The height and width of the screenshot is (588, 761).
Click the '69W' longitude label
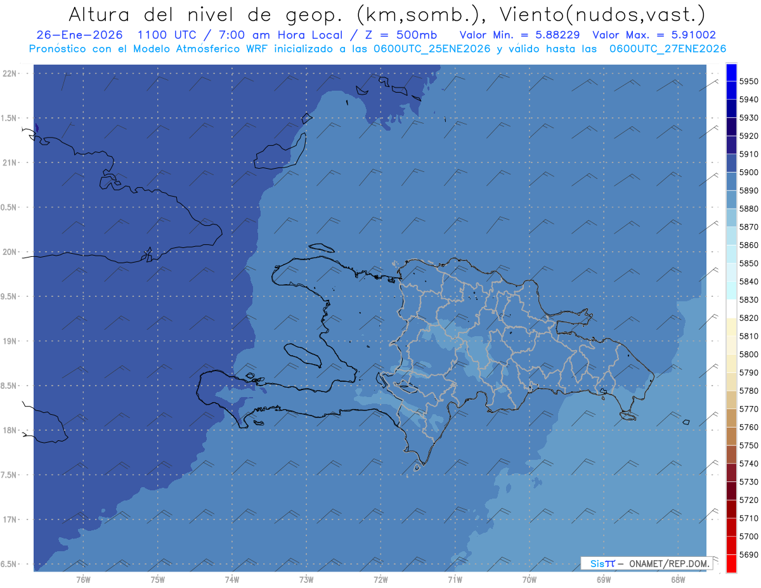(x=604, y=579)
